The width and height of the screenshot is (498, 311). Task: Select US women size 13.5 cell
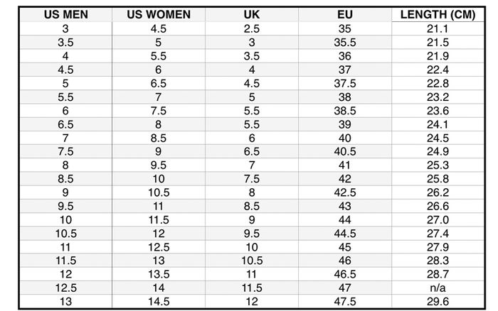[159, 274]
